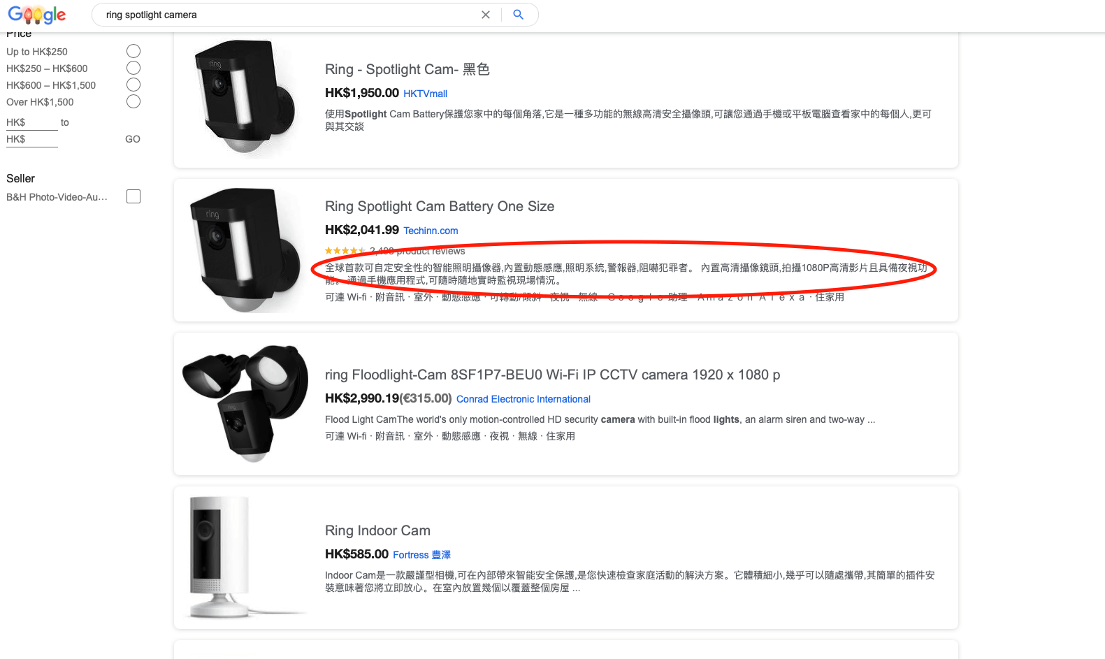Select the HK$250 – HK$600 price option

pos(133,68)
